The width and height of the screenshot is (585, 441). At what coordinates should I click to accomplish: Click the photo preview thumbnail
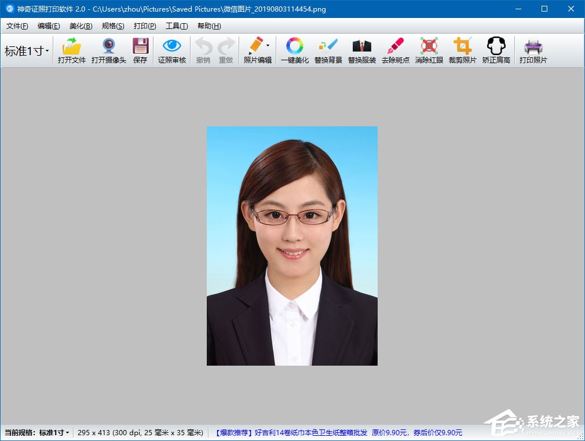coord(291,245)
